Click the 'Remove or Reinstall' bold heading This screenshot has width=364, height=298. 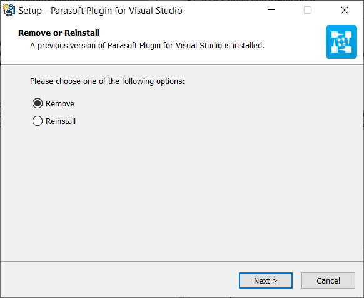(59, 33)
